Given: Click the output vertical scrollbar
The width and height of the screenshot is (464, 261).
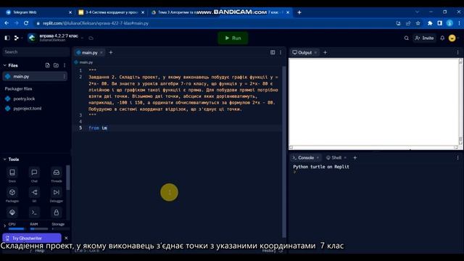Looking at the screenshot, I should point(460,101).
